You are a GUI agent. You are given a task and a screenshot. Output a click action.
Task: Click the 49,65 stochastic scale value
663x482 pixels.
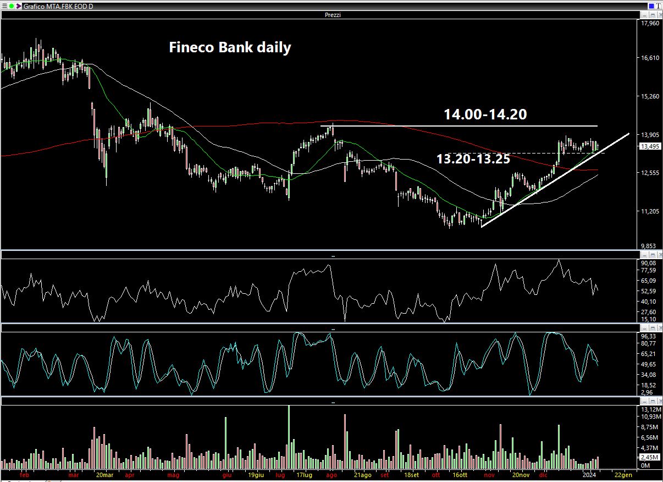(x=649, y=364)
